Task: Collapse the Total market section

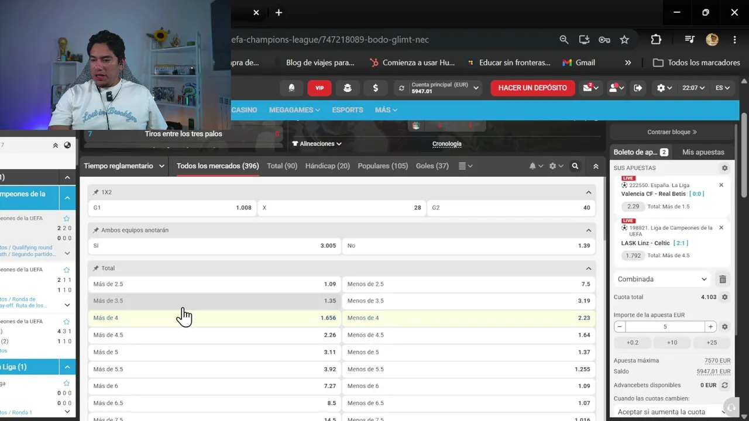Action: point(588,268)
